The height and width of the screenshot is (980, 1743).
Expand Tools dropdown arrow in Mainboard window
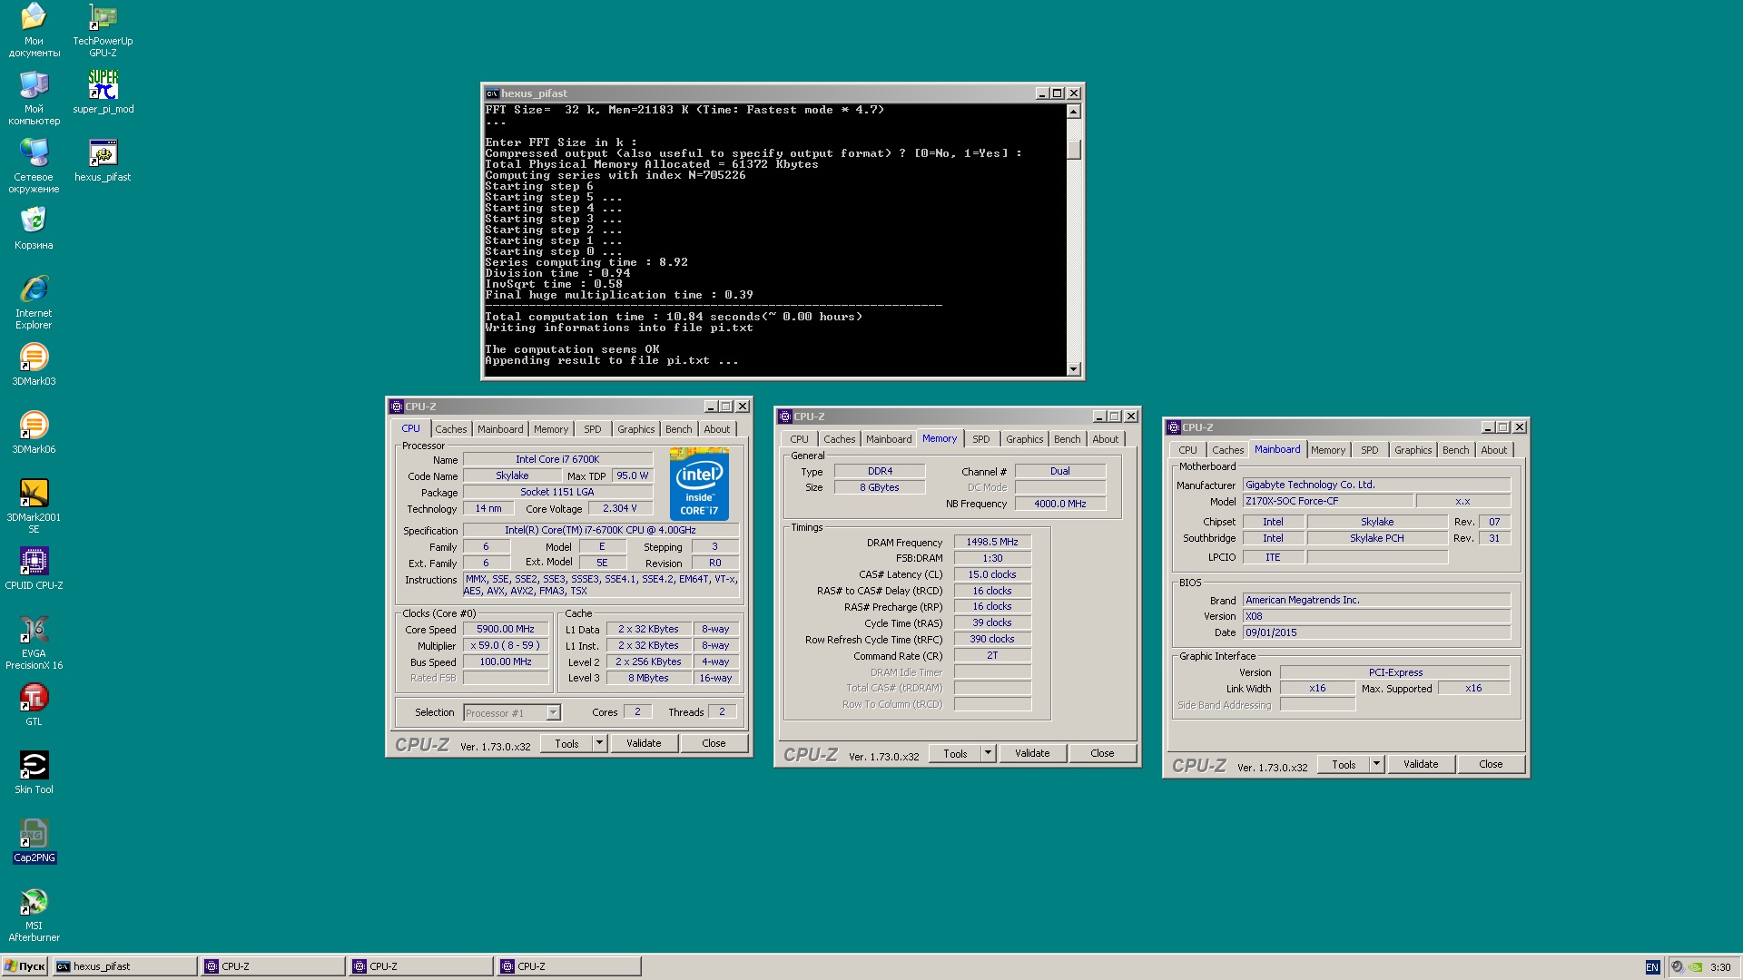pyautogui.click(x=1376, y=764)
